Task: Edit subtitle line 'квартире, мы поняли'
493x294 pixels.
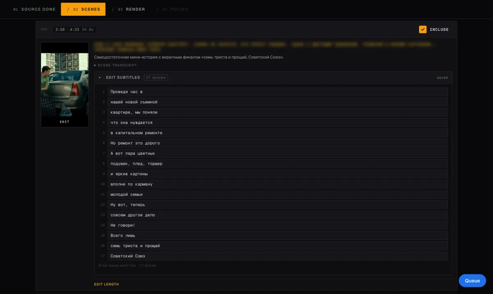Action: point(278,112)
